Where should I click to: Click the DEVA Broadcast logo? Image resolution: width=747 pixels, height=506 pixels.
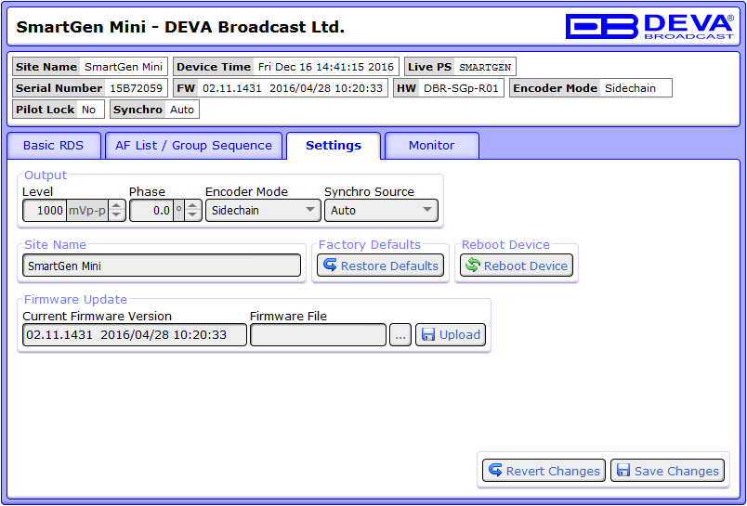coord(649,26)
